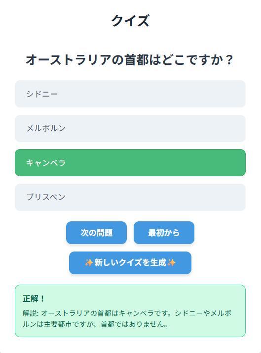The height and width of the screenshot is (353, 261).
Task: Click the クイズ page title
Action: coord(130,20)
